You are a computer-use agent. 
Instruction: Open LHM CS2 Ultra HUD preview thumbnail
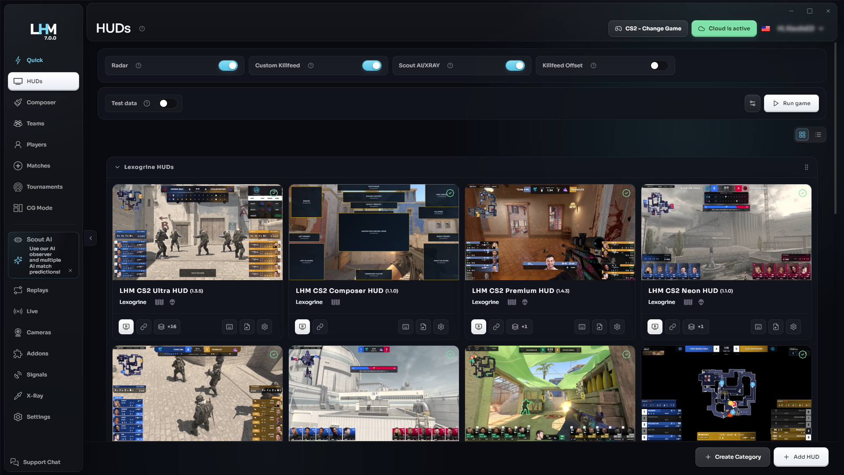pos(197,232)
